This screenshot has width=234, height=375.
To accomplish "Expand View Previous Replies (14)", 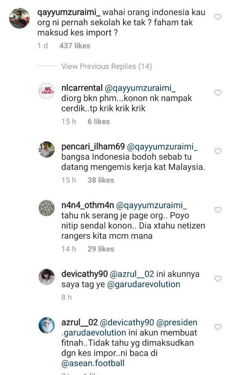I will (x=106, y=66).
